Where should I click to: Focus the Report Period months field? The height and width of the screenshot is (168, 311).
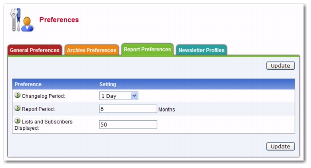pyautogui.click(x=128, y=109)
